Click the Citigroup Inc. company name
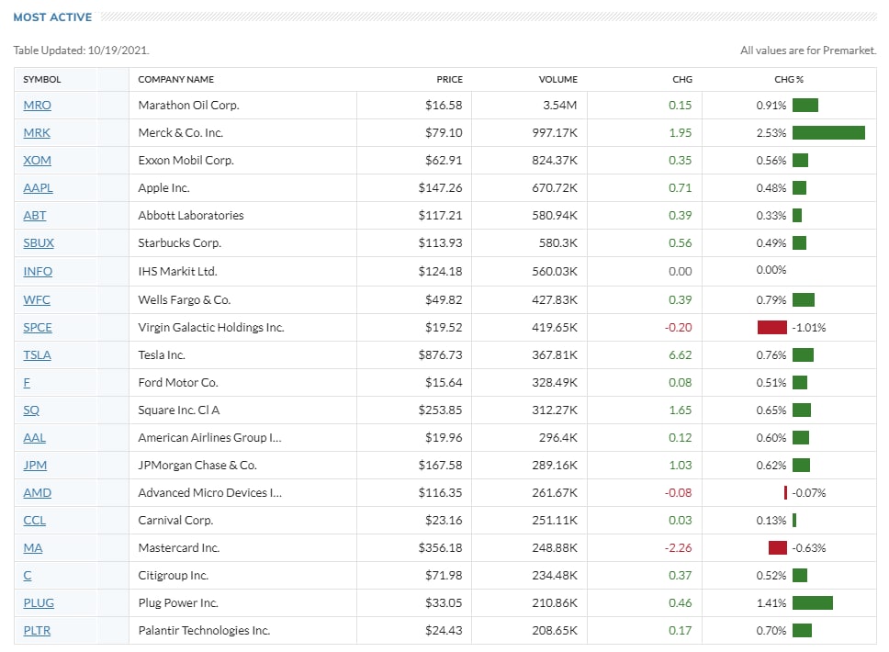Screen dimensions: 889x652 pos(174,576)
